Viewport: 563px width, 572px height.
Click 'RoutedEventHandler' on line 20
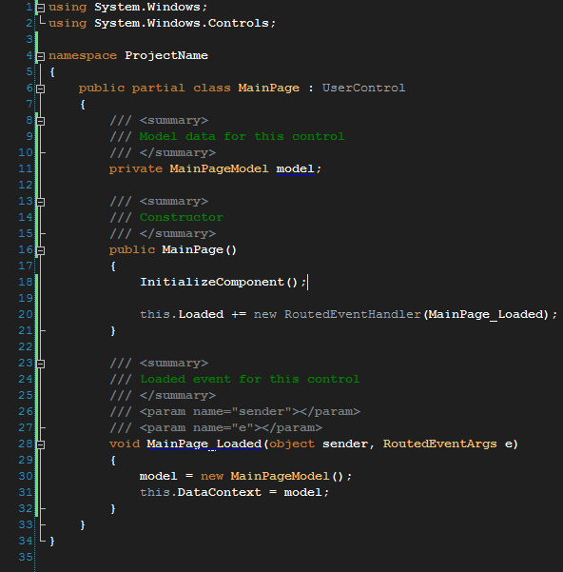click(x=353, y=314)
